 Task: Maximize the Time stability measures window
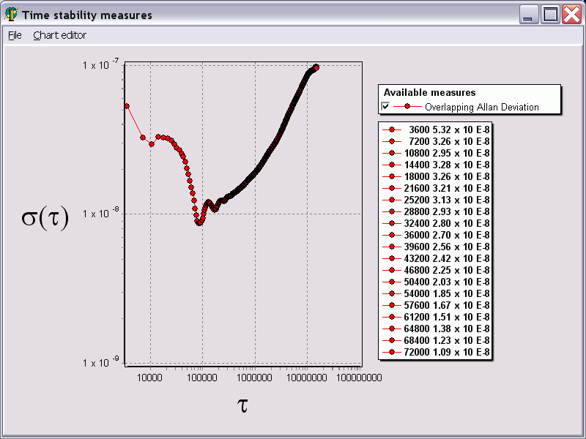550,15
